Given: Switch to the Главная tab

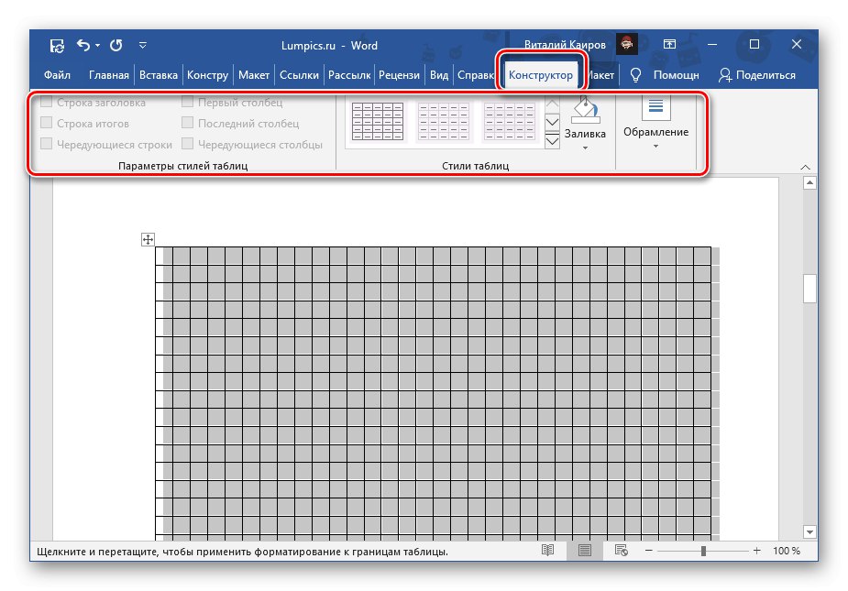Looking at the screenshot, I should pyautogui.click(x=109, y=75).
